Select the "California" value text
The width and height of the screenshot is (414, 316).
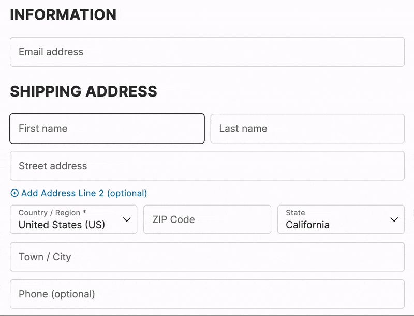(307, 225)
